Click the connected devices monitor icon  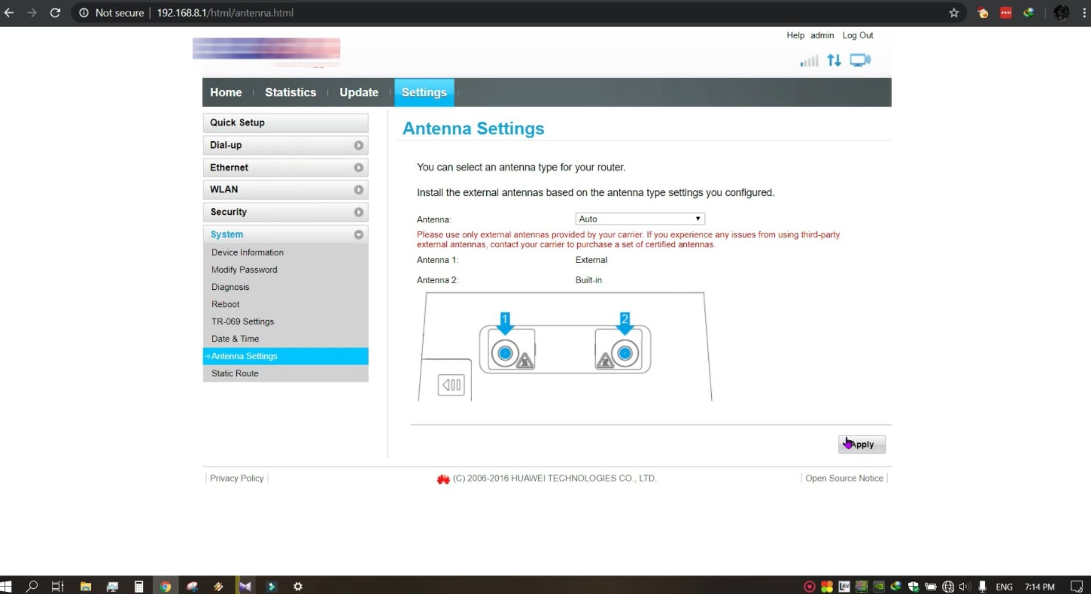point(860,59)
